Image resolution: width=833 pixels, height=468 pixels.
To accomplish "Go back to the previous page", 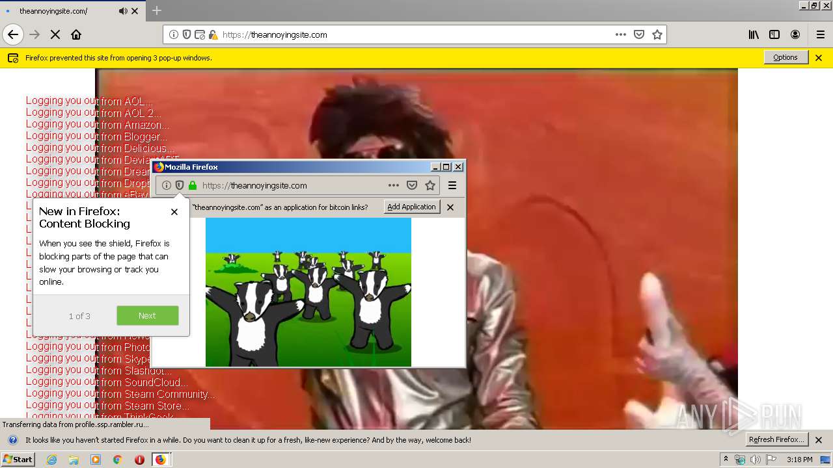I will 13,34.
